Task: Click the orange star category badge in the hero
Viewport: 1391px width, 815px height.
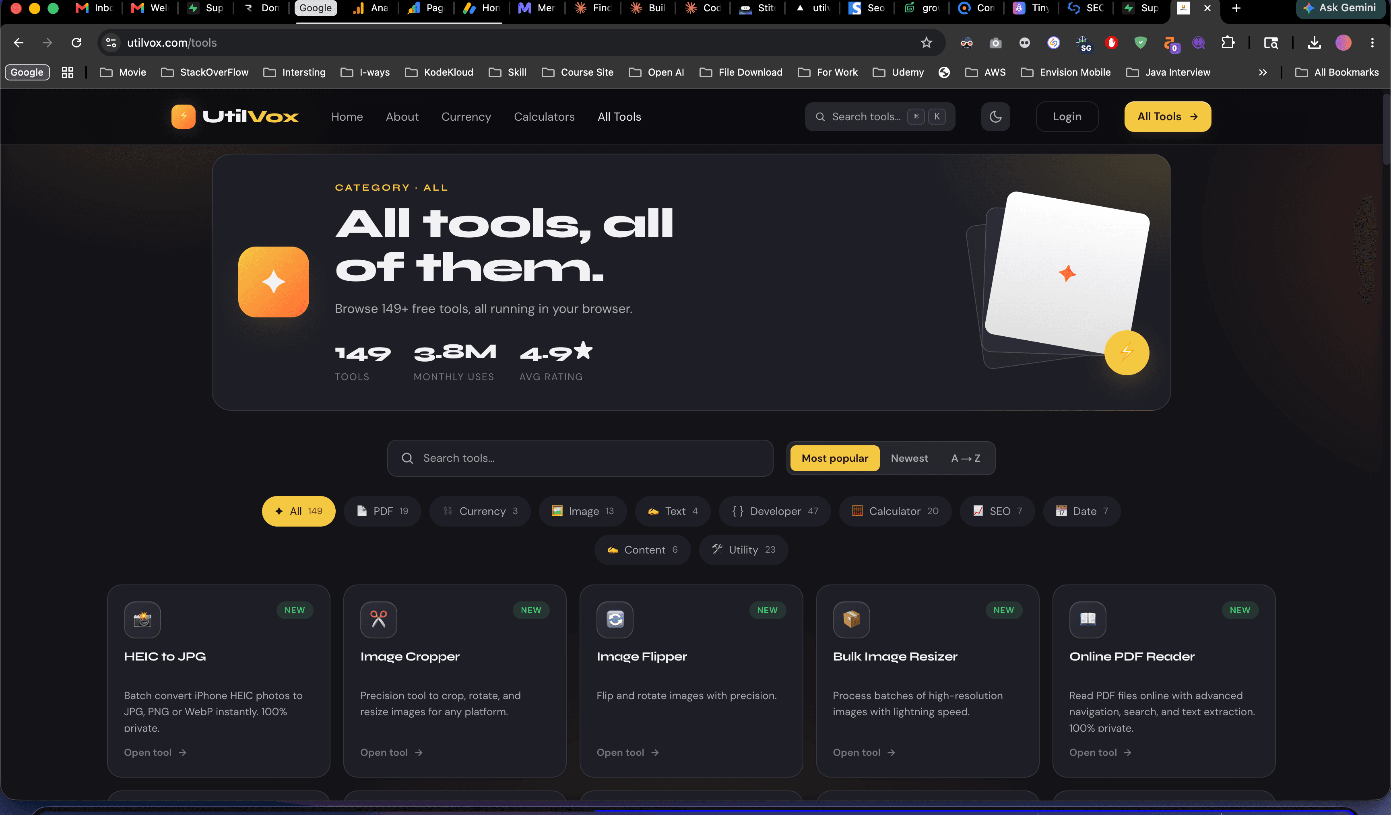Action: click(x=274, y=282)
